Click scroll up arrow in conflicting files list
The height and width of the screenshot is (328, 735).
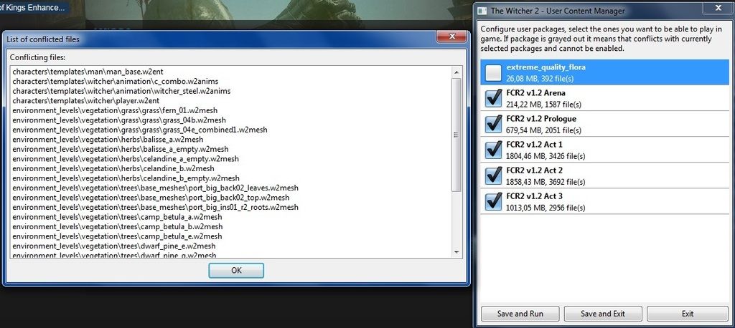tap(457, 72)
